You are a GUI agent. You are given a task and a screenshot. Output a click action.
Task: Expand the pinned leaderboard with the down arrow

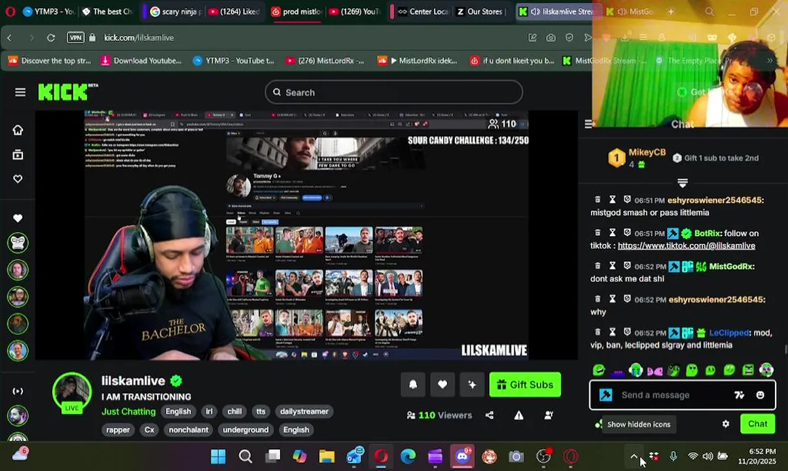tap(683, 183)
